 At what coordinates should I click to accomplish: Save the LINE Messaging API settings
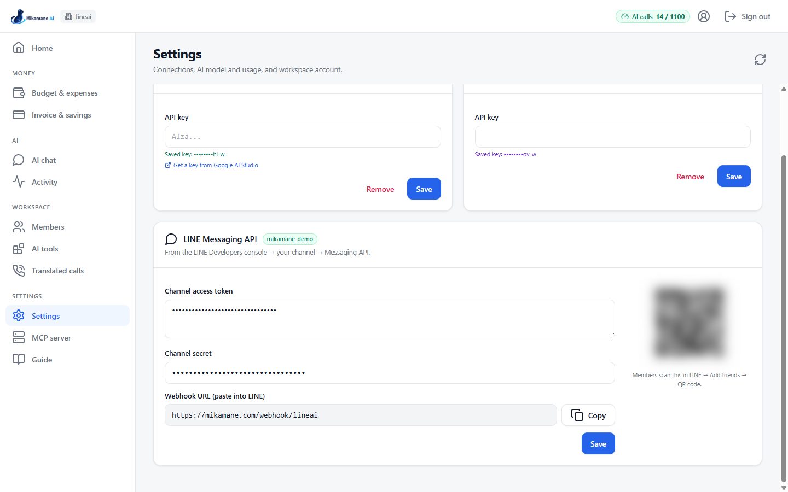point(598,443)
